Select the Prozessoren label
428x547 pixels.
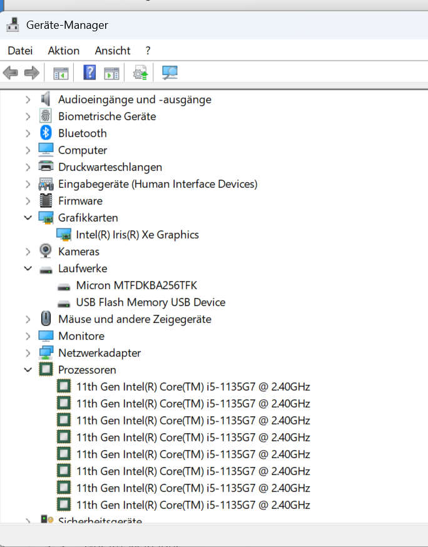point(87,370)
